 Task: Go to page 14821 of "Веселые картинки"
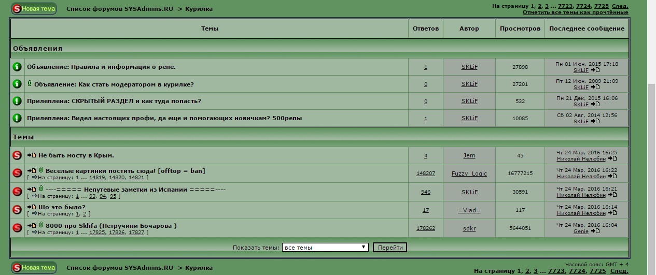click(136, 178)
